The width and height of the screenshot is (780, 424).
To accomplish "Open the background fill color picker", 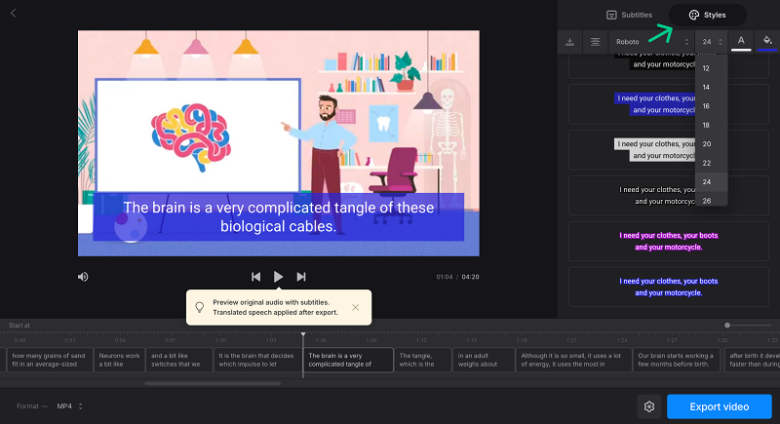I will [x=767, y=42].
